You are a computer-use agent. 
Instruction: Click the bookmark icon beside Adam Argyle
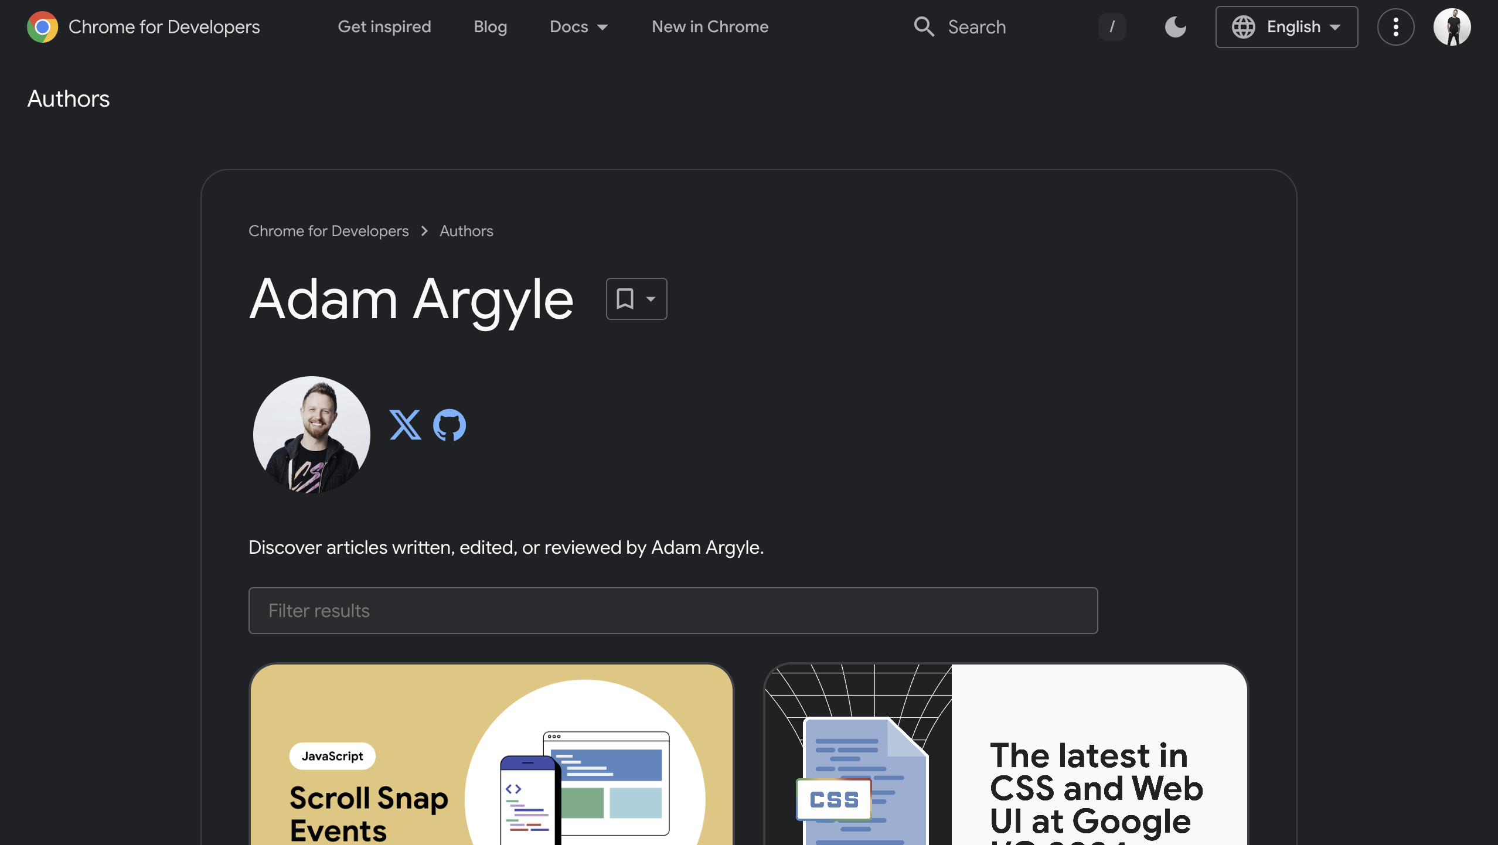[626, 299]
